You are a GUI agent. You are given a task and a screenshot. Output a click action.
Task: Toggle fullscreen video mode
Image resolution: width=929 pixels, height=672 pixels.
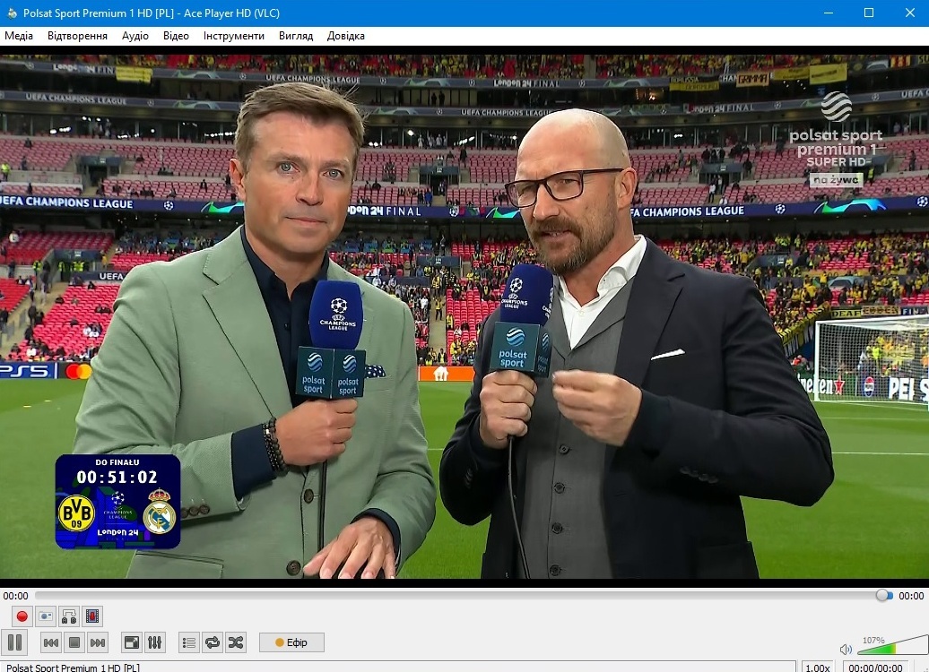(x=132, y=642)
